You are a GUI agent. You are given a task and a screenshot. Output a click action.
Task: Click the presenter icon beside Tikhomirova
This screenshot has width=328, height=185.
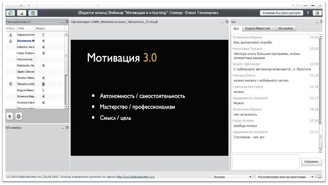[x=10, y=84]
